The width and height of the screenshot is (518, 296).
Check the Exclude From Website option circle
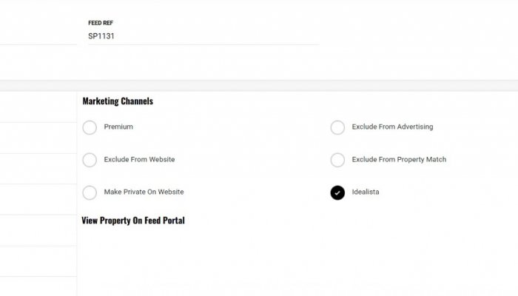coord(90,160)
